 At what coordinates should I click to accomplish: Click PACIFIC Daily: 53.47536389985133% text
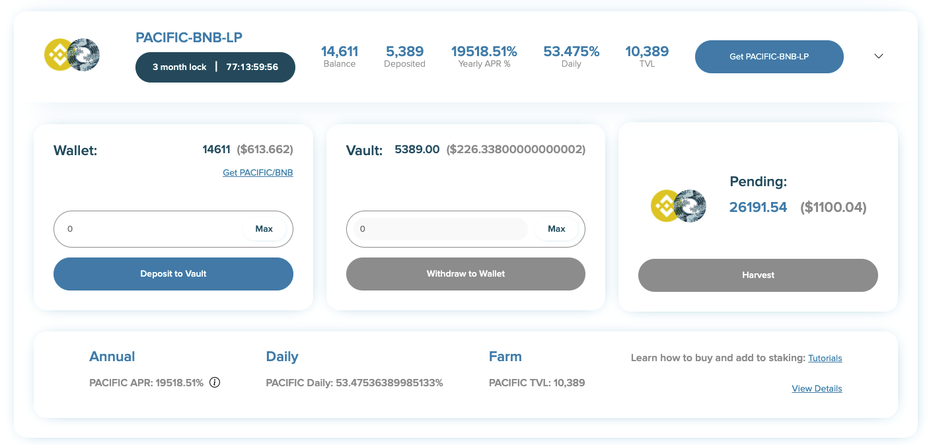pos(354,382)
